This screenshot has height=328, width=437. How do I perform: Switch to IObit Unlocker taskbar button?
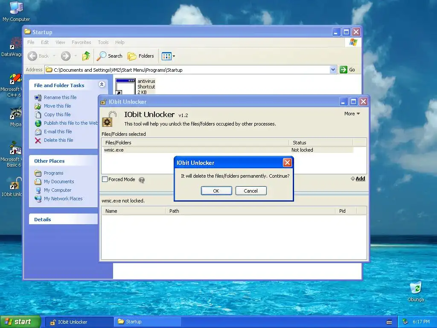[79, 322]
